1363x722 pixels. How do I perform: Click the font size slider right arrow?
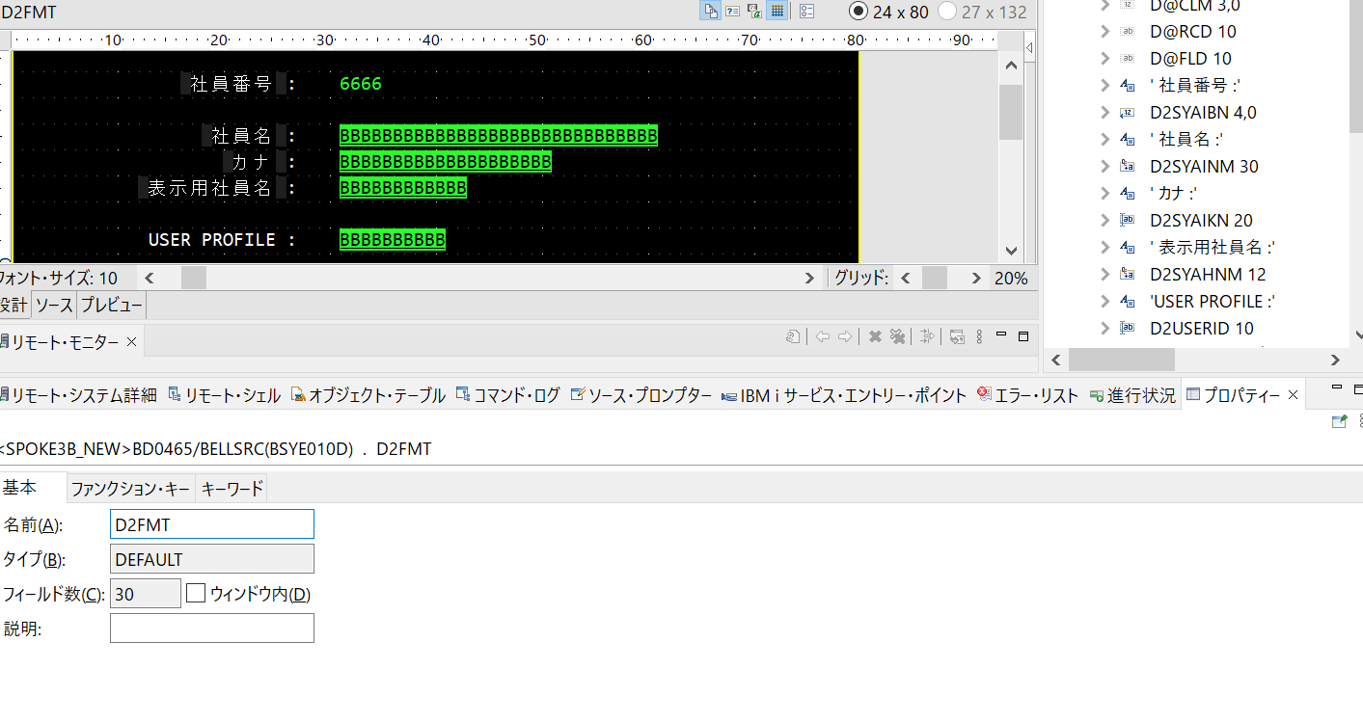(x=810, y=278)
